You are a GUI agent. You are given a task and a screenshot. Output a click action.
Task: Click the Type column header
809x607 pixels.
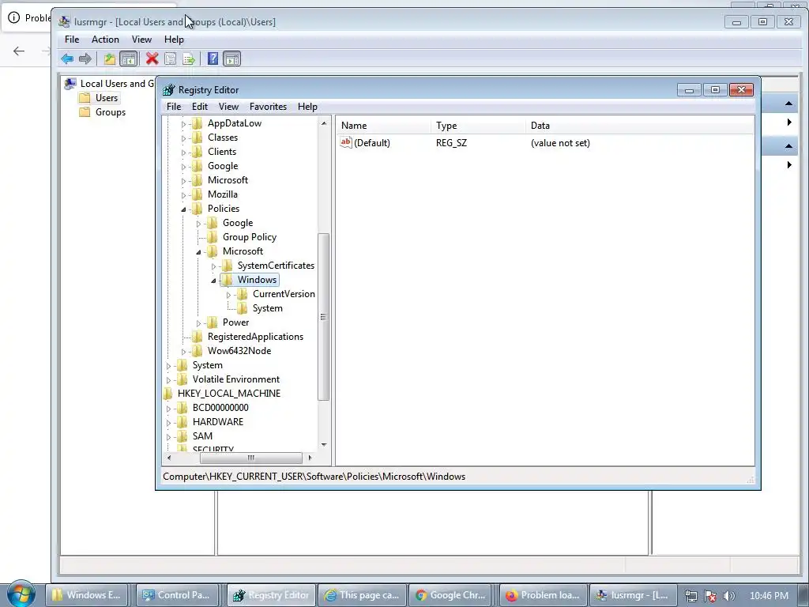point(478,126)
